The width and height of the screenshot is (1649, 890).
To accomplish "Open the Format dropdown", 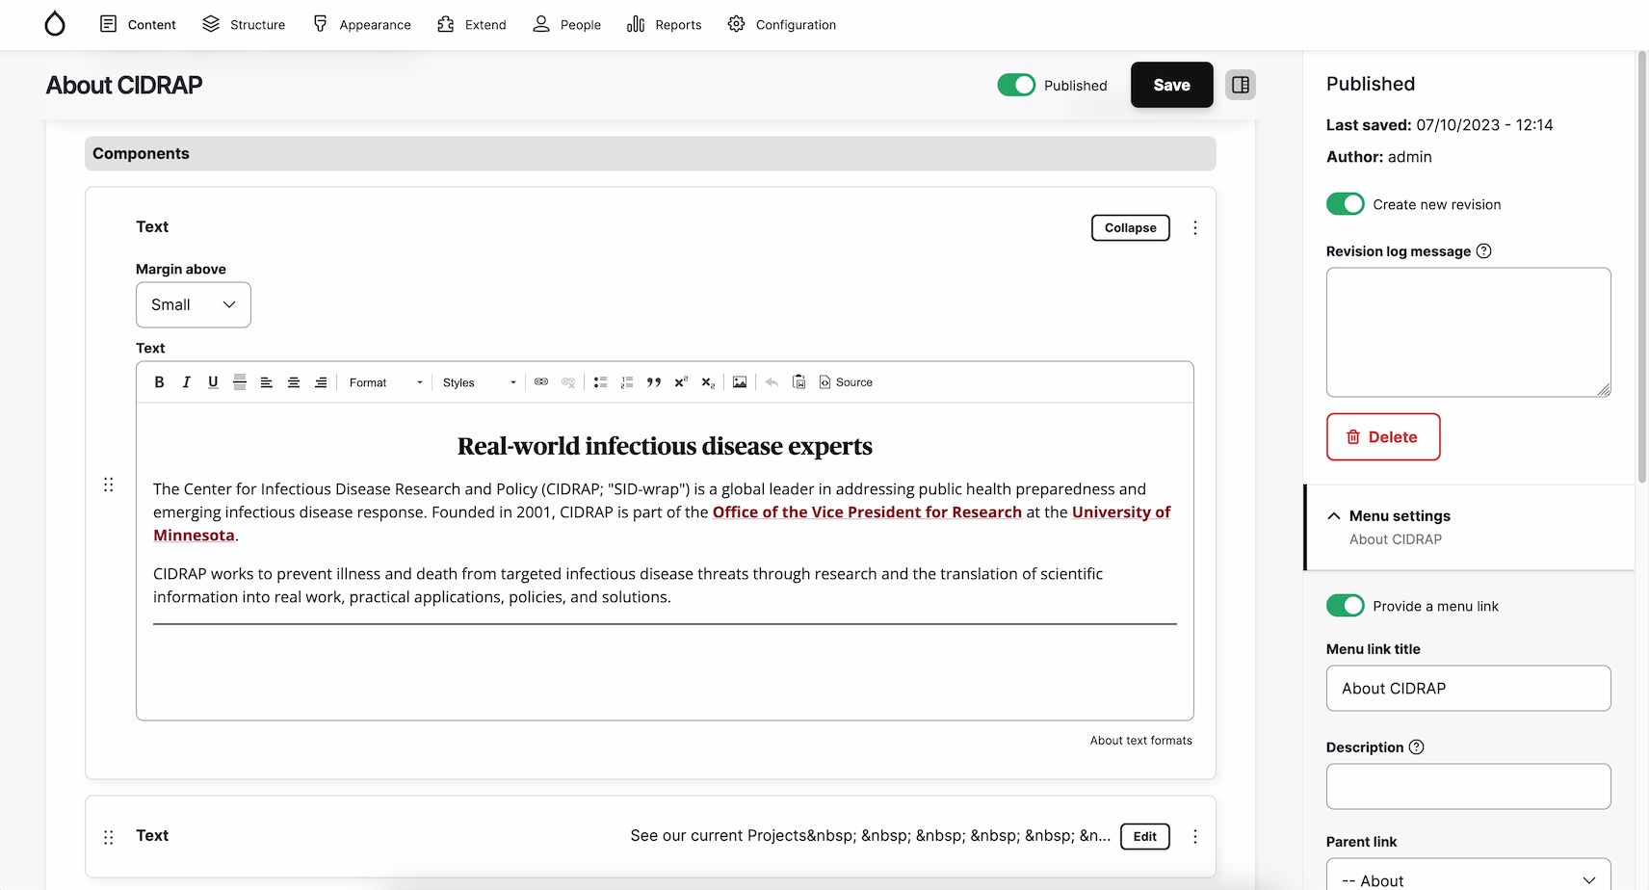I will [x=384, y=381].
